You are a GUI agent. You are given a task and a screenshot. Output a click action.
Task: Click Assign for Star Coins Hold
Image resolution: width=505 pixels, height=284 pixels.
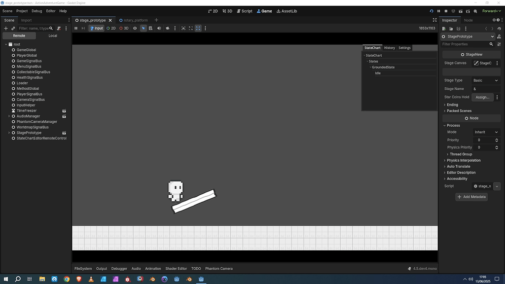[482, 97]
